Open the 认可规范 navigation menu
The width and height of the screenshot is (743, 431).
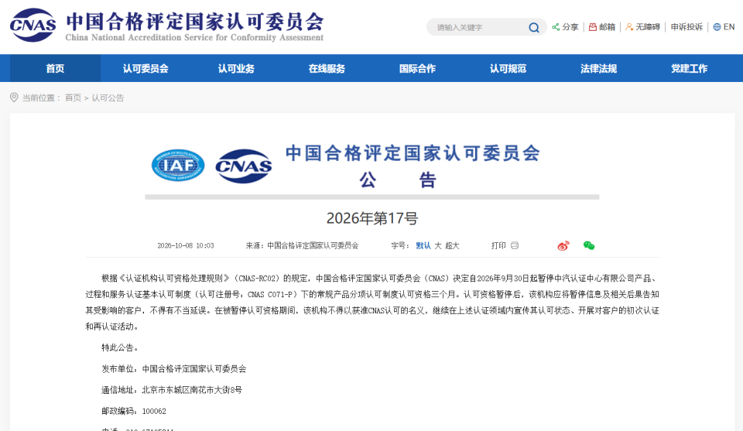click(508, 68)
